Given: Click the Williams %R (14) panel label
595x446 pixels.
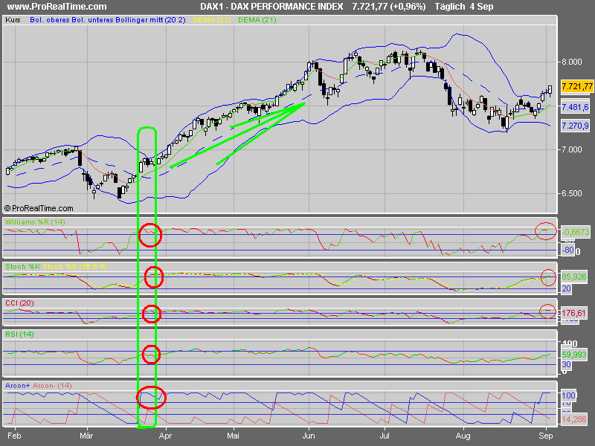Looking at the screenshot, I should (x=35, y=222).
